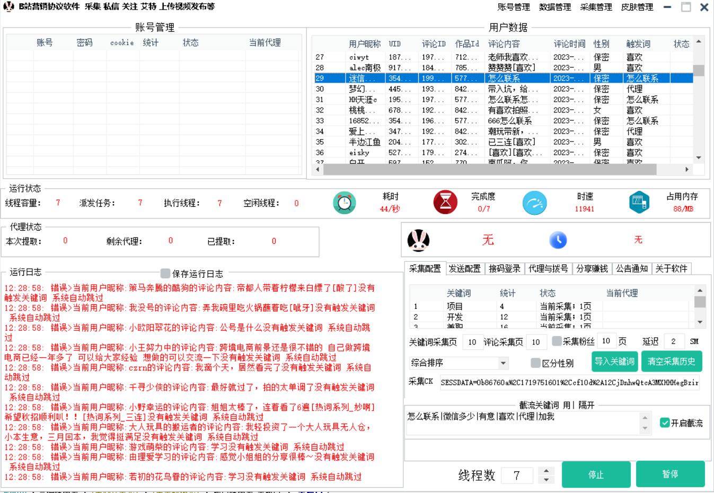Image resolution: width=714 pixels, height=493 pixels.
Task: Uncheck the enable interception checkbox
Action: pos(665,423)
